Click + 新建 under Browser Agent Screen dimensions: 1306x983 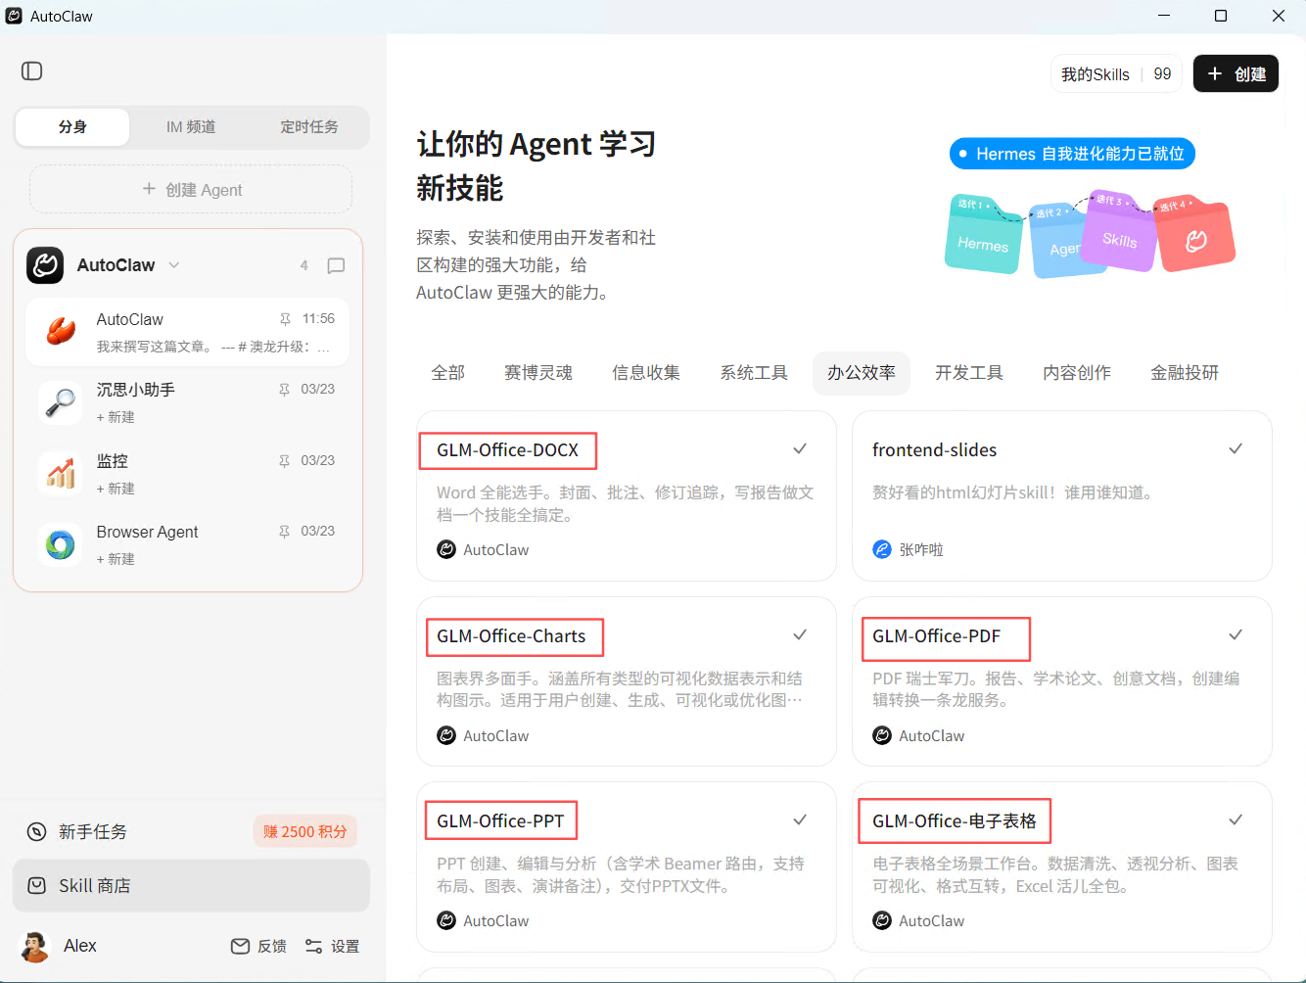[x=116, y=559]
